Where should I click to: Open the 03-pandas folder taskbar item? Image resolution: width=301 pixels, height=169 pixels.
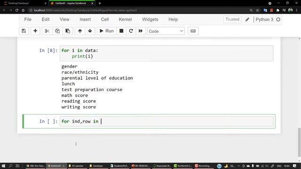76,166
